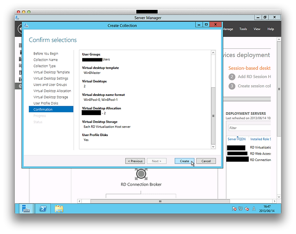This screenshot has height=234, width=296.
Task: Click the network status tray icon
Action: 240,209
